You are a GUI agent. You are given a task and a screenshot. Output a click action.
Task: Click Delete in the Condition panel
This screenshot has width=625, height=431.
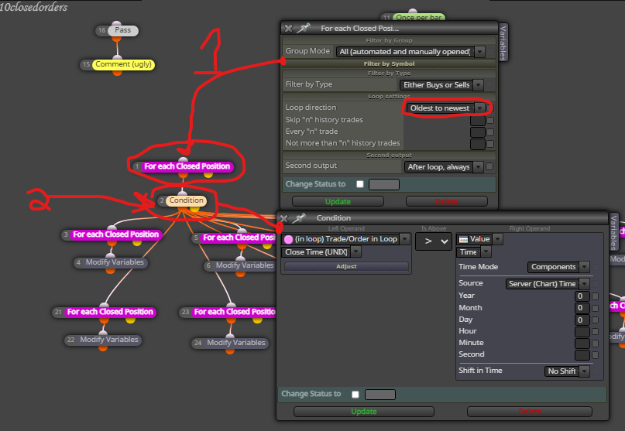click(x=529, y=412)
